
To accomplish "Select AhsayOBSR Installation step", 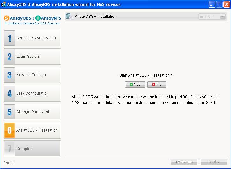I will tap(32, 130).
